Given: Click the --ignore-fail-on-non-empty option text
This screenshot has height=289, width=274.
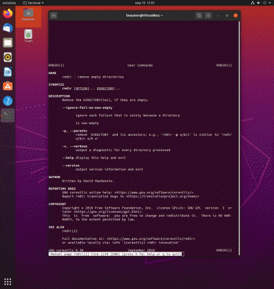Looking at the screenshot, I should (x=87, y=107).
